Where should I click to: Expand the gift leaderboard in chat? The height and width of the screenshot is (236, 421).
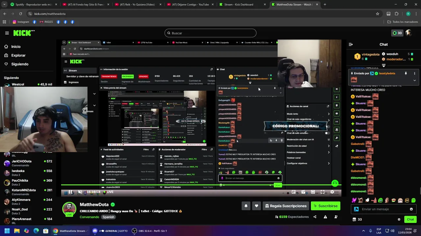(384, 66)
